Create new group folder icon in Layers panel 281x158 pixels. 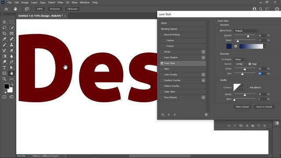[x=253, y=126]
